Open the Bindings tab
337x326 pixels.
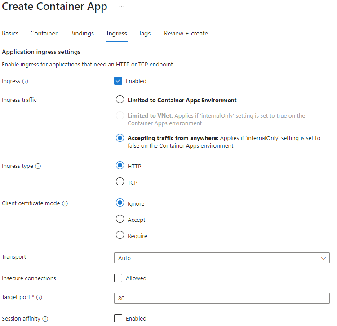82,34
